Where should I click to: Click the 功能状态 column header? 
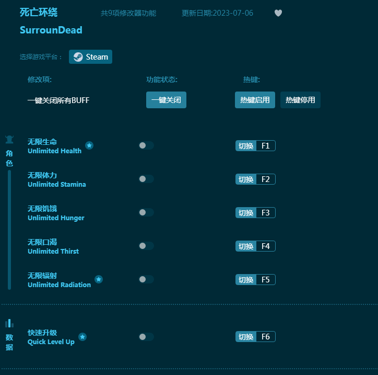click(x=162, y=79)
